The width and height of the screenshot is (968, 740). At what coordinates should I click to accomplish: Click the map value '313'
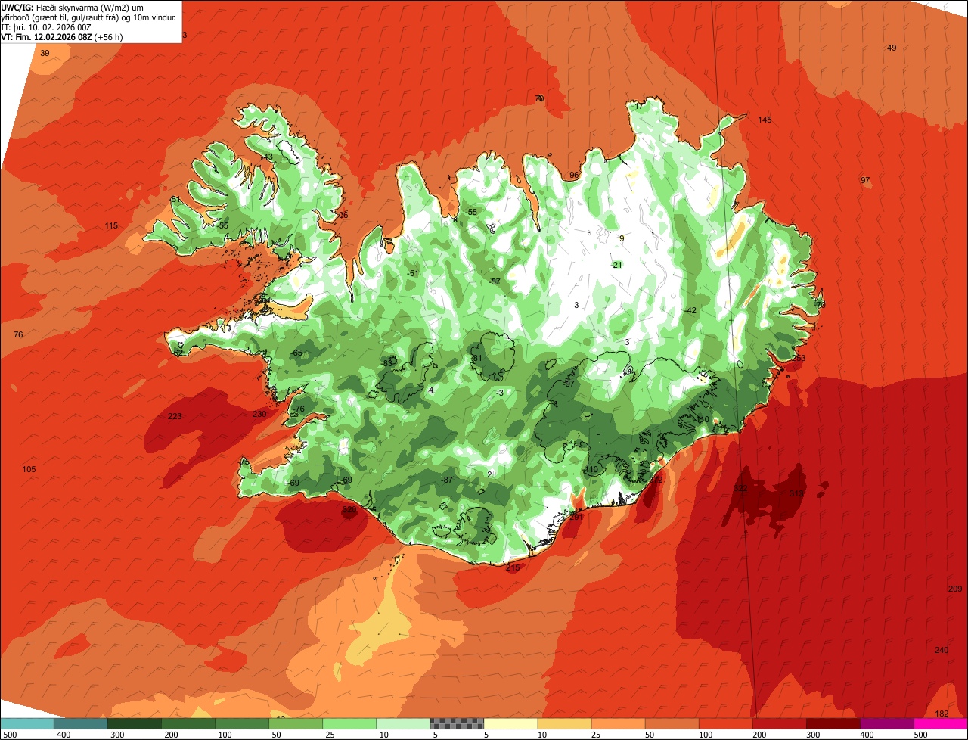(796, 493)
